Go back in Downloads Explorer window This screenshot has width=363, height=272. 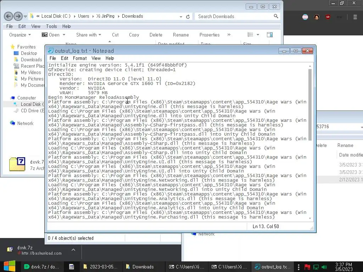[x=9, y=16]
